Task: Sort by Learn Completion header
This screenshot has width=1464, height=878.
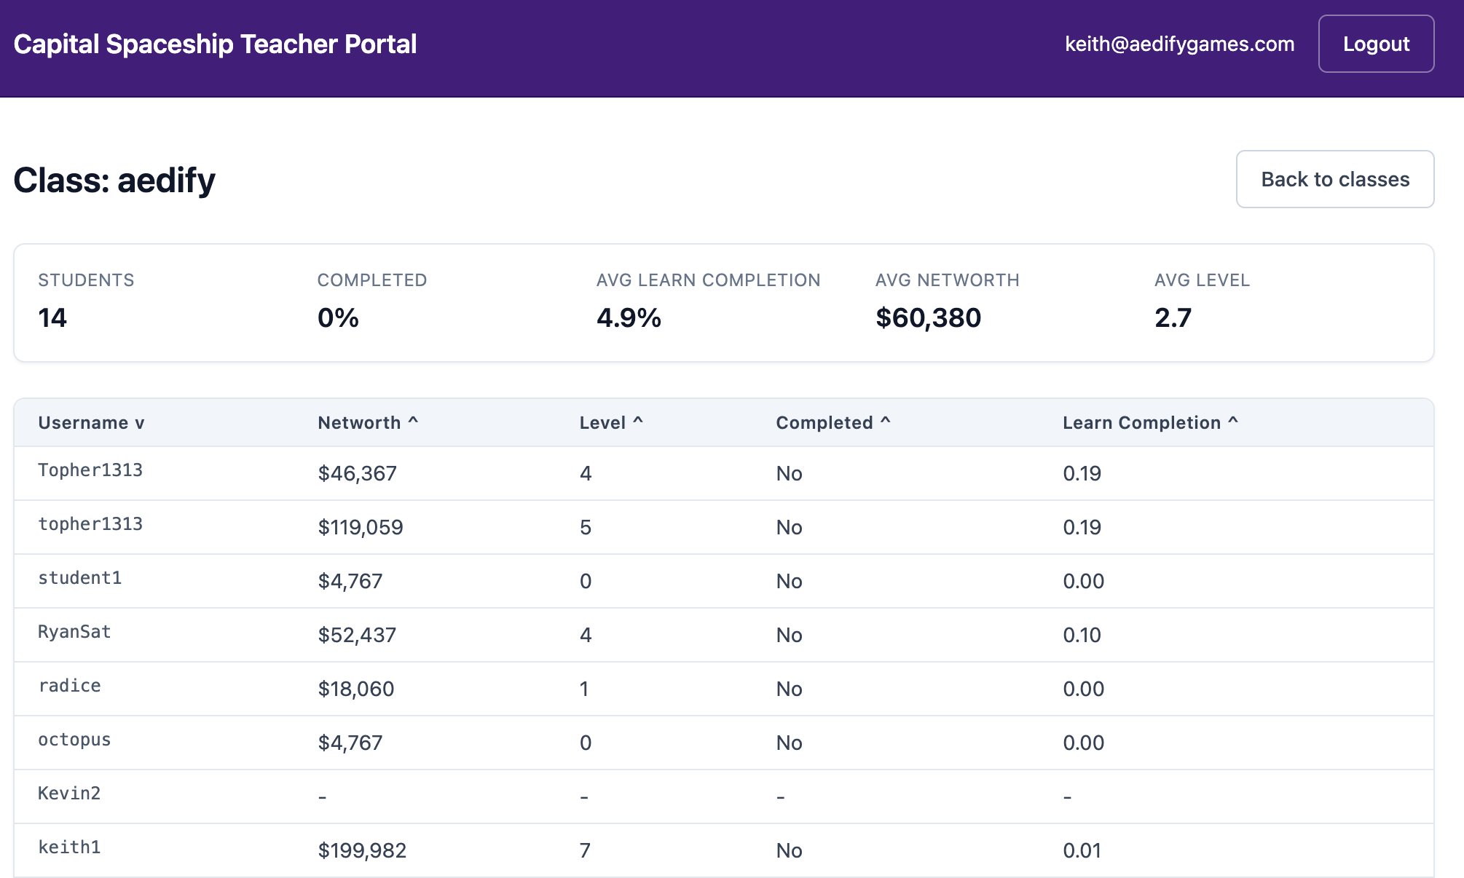Action: (1149, 423)
